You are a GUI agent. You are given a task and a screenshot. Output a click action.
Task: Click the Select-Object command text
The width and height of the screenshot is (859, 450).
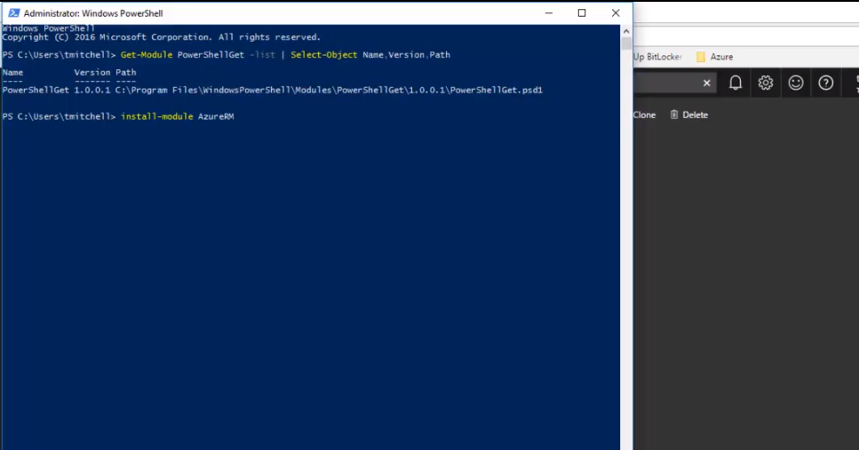click(323, 55)
